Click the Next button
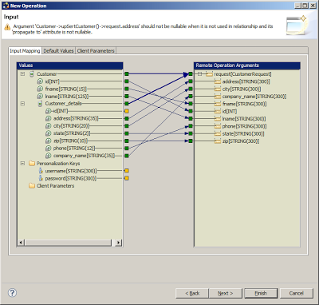This screenshot has height=305, width=319. pos(226,293)
